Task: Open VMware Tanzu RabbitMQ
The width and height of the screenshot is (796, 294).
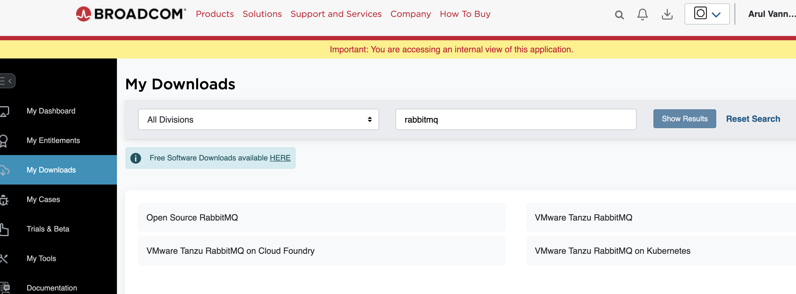Action: click(x=661, y=218)
